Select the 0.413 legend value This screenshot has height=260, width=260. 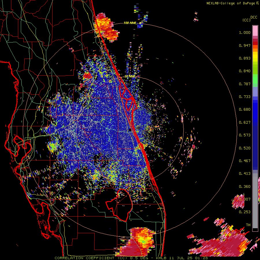[x=245, y=174]
